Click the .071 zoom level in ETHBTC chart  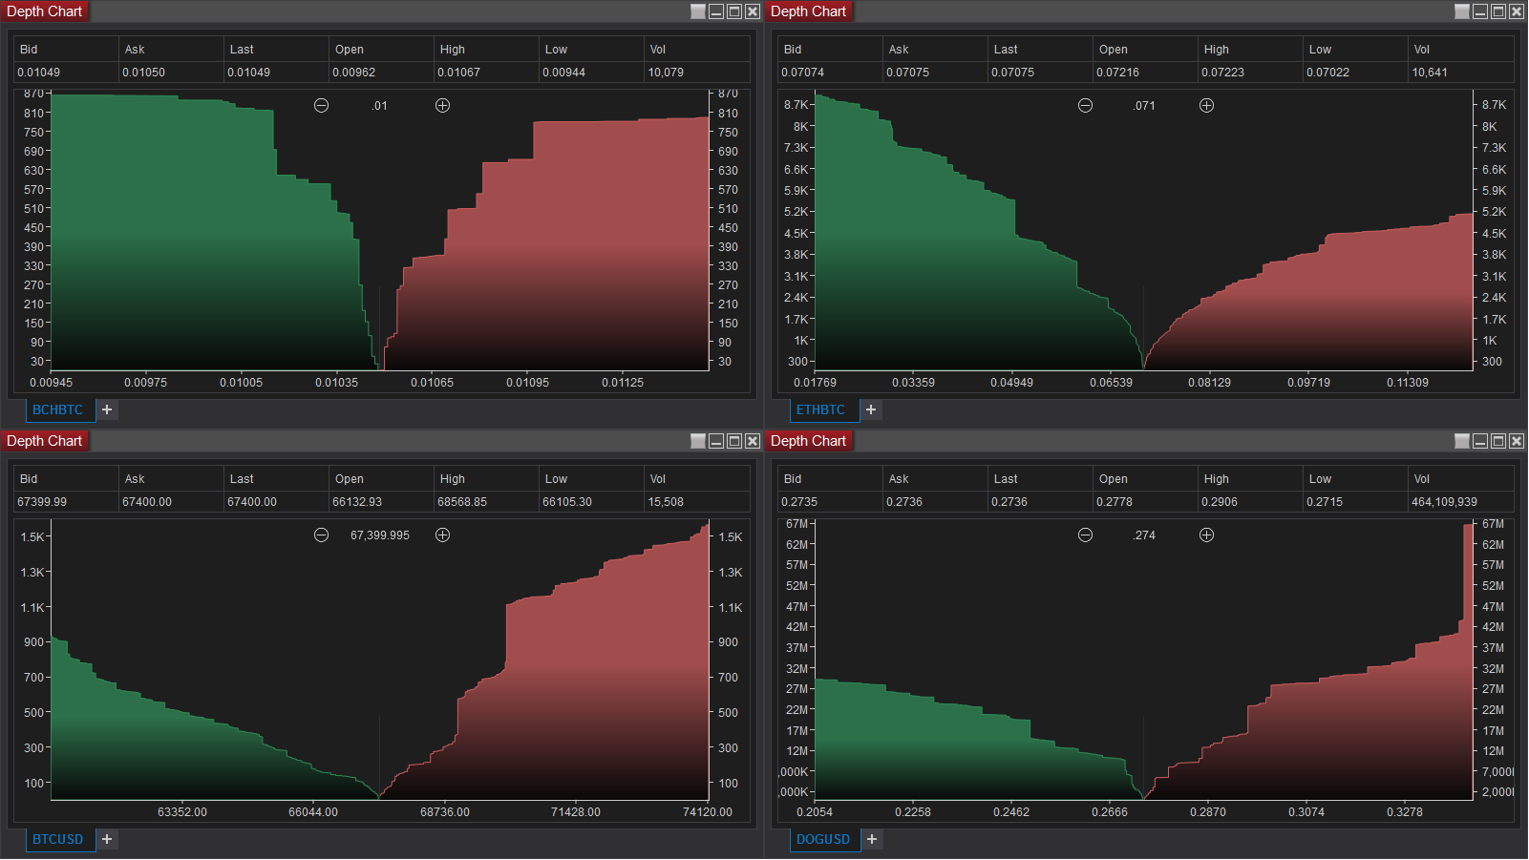click(x=1144, y=106)
